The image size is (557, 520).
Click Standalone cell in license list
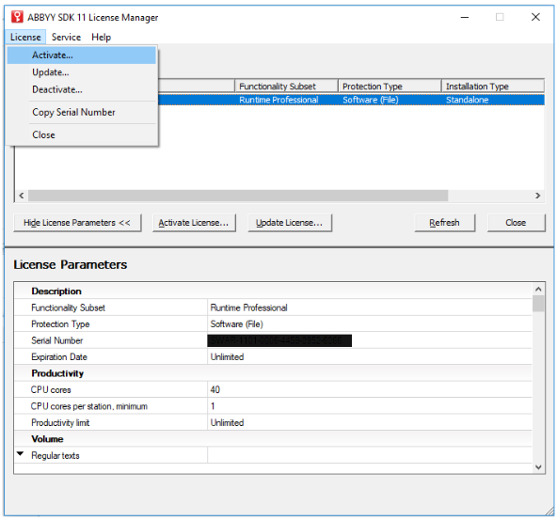(467, 100)
